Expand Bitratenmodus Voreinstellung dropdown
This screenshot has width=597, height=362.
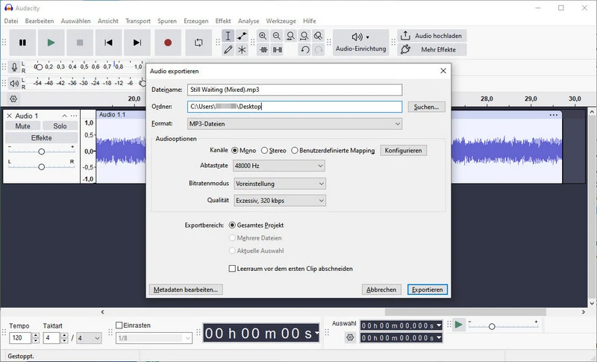pos(280,184)
